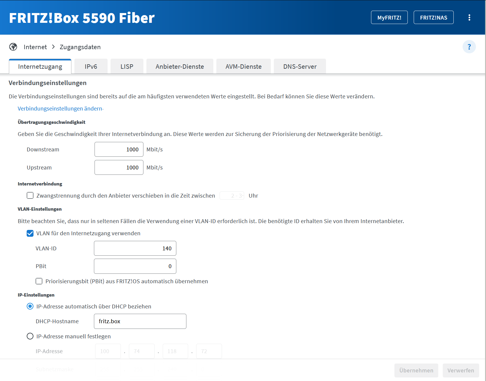This screenshot has height=381, width=486.
Task: Focus the Downstream speed field
Action: point(119,149)
